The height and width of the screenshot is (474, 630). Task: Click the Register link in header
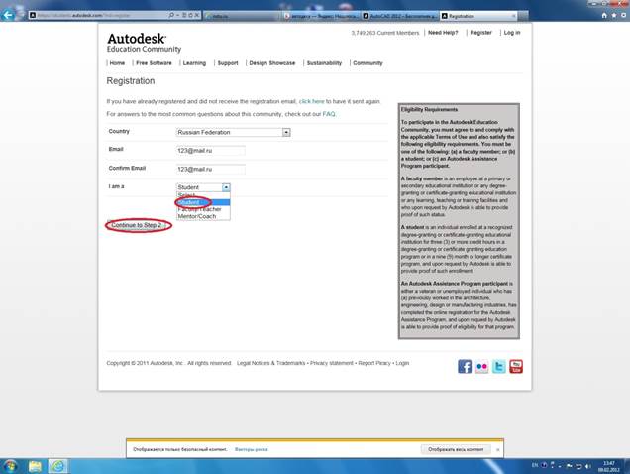point(480,33)
